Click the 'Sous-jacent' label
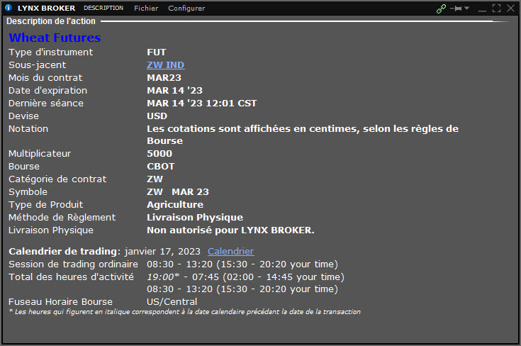The height and width of the screenshot is (346, 521). click(37, 65)
